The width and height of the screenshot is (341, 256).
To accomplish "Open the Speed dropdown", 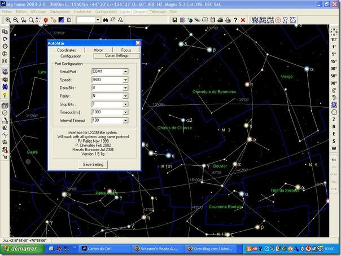I will [x=125, y=80].
